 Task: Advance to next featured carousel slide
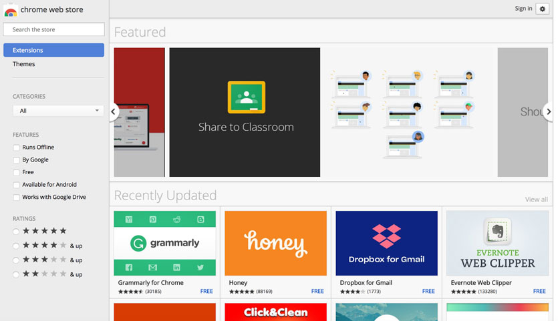point(549,111)
